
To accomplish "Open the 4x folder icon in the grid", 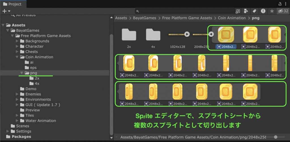I will 153,34.
